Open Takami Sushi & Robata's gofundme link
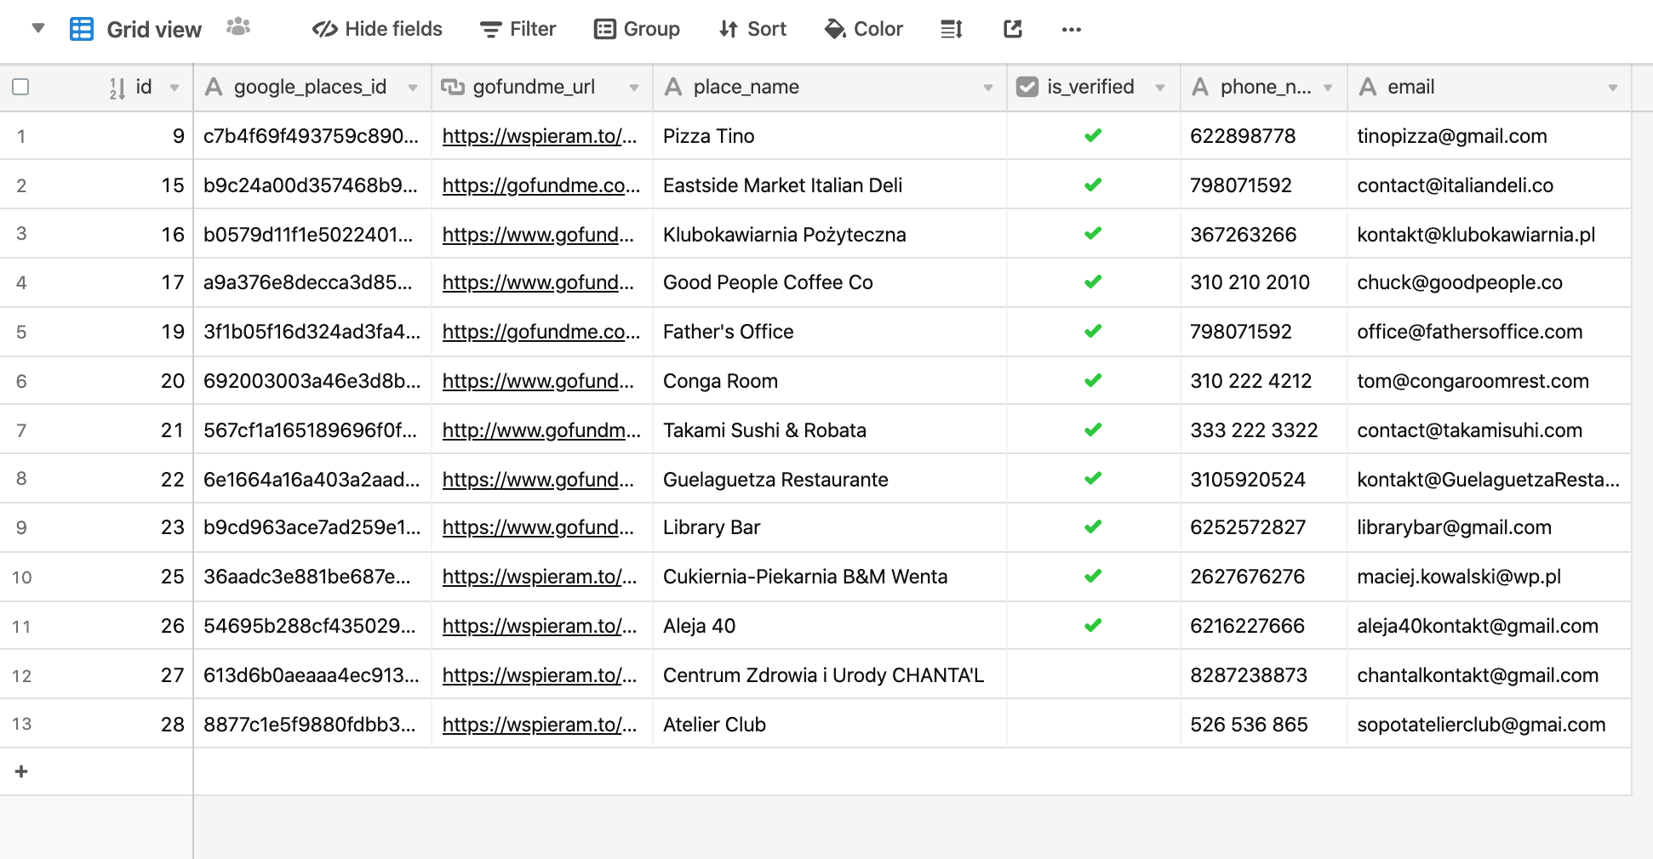Image resolution: width=1653 pixels, height=859 pixels. pos(541,430)
